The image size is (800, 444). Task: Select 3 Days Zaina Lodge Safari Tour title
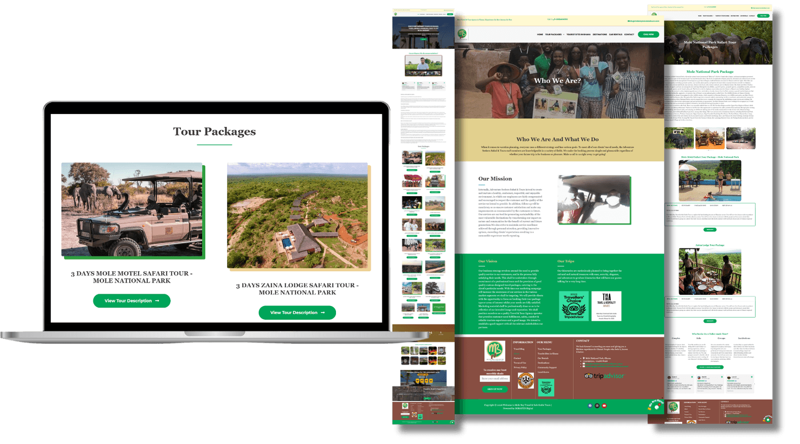[x=297, y=288]
